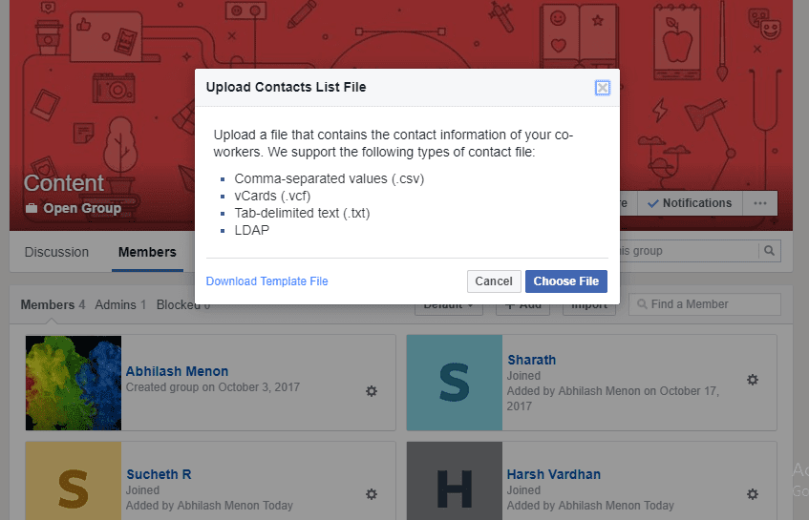The image size is (809, 520).
Task: Click the group search magnifier icon
Action: (x=769, y=251)
